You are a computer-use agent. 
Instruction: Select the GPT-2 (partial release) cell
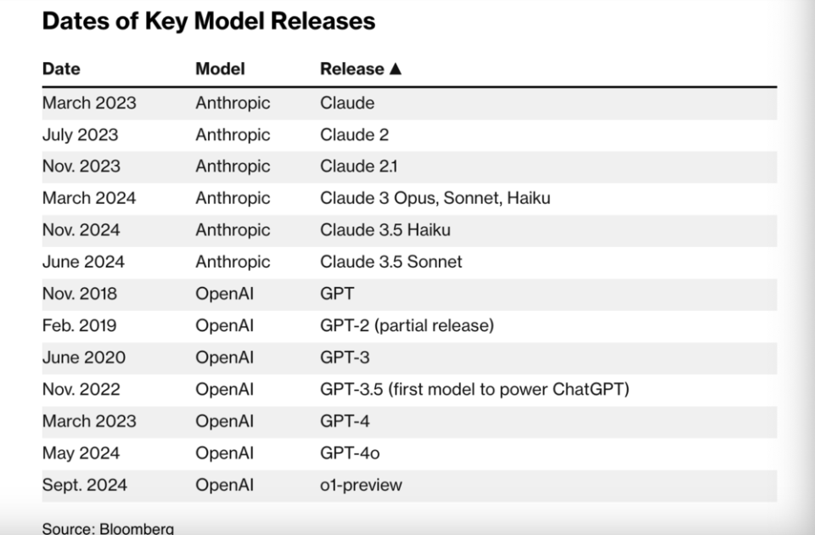coord(407,325)
